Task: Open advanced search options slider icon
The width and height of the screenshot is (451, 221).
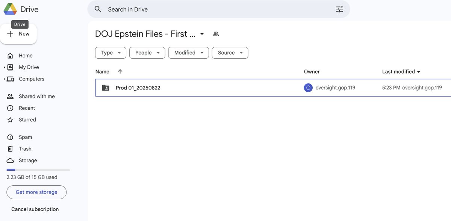Action: (x=339, y=9)
